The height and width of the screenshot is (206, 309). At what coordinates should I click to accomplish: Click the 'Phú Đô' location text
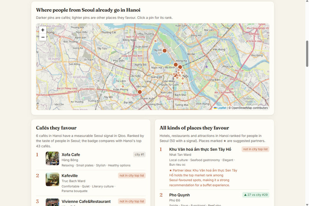click(174, 200)
